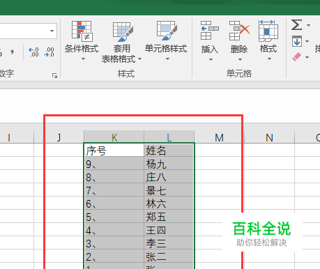The image size is (320, 269).
Task: Click the cell containing 9、
Action: [114, 163]
